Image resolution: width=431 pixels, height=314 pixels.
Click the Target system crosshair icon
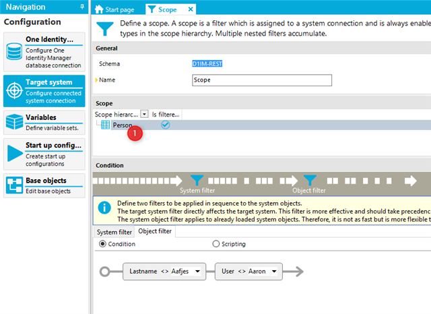[14, 91]
